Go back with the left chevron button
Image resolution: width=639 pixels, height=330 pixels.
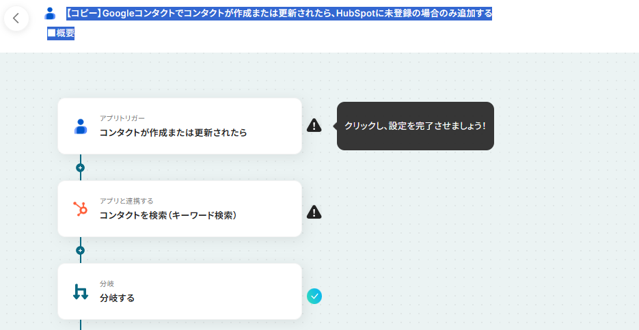tap(16, 18)
